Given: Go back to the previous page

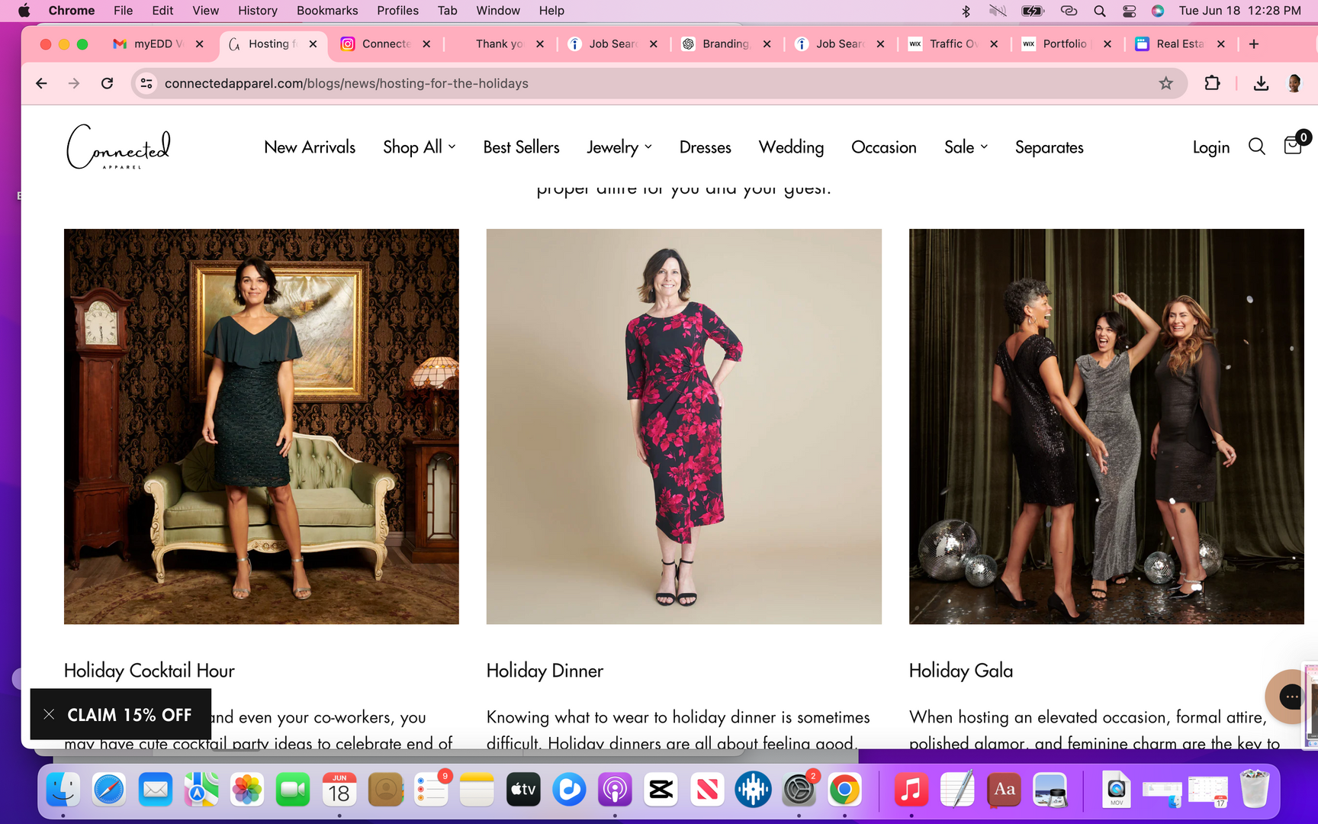Looking at the screenshot, I should (41, 83).
